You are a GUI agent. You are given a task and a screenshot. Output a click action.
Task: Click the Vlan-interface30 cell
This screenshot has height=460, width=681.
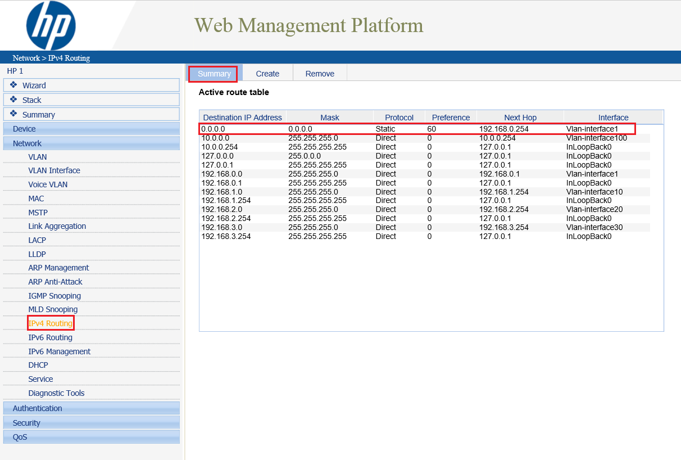coord(594,227)
